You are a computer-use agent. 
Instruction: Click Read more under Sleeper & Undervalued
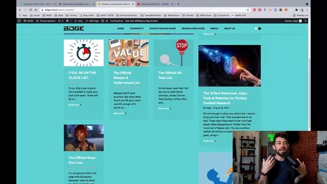coord(120,113)
